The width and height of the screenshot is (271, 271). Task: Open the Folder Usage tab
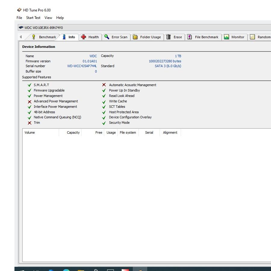(x=147, y=37)
